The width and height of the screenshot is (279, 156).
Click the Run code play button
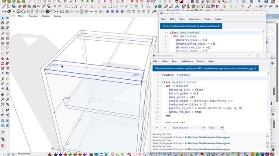(x=157, y=127)
